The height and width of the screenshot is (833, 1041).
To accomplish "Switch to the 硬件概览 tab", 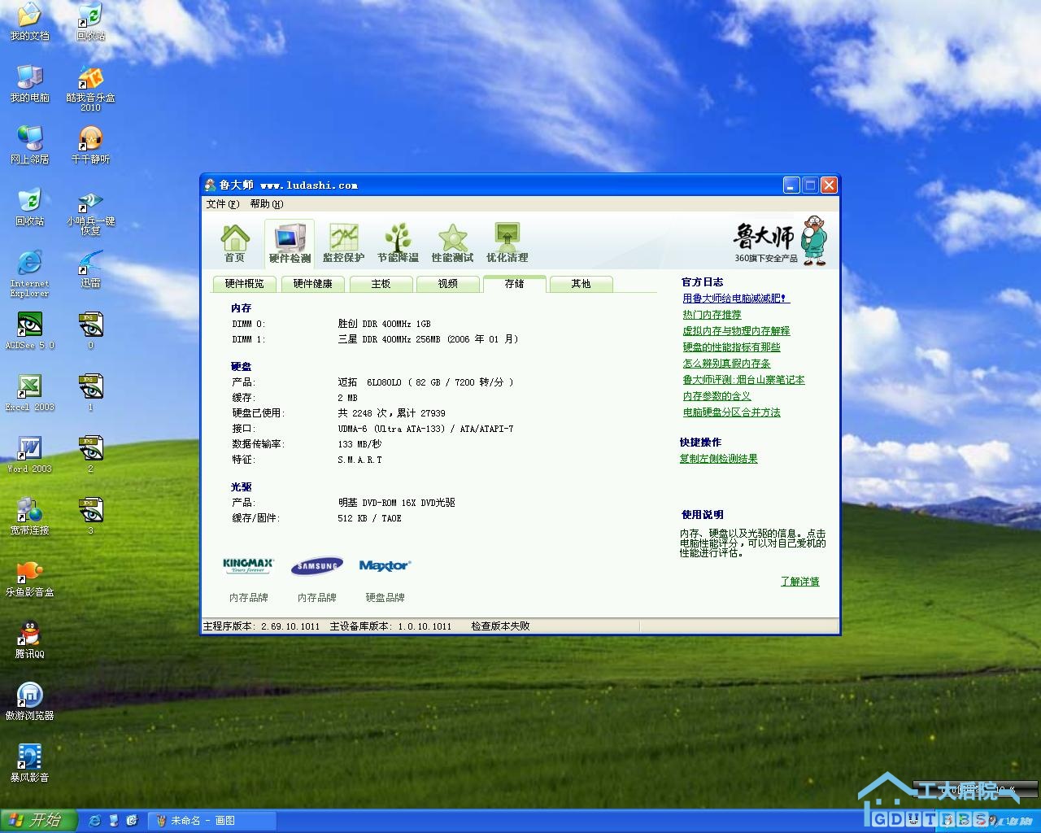I will pyautogui.click(x=244, y=284).
